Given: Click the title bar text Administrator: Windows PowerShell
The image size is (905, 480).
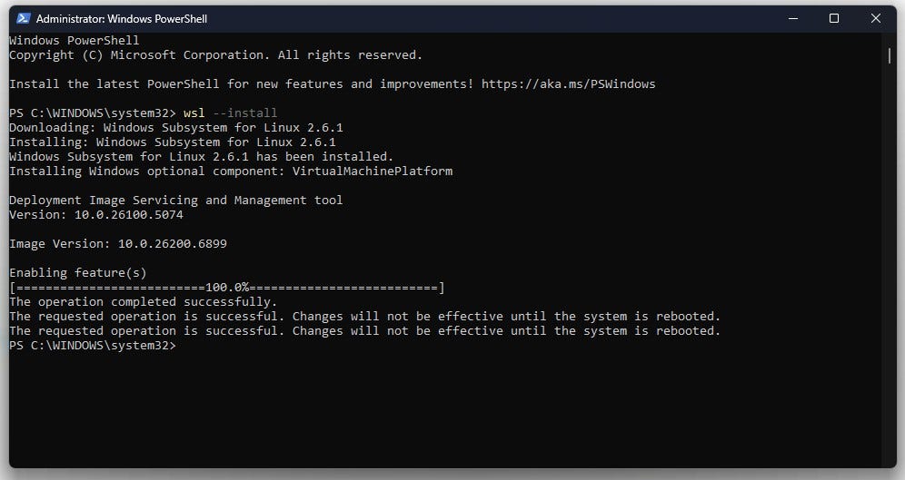Looking at the screenshot, I should click(121, 19).
